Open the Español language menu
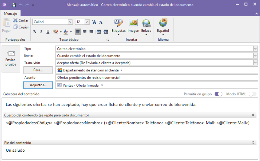The height and width of the screenshot is (161, 260). pyautogui.click(x=163, y=27)
